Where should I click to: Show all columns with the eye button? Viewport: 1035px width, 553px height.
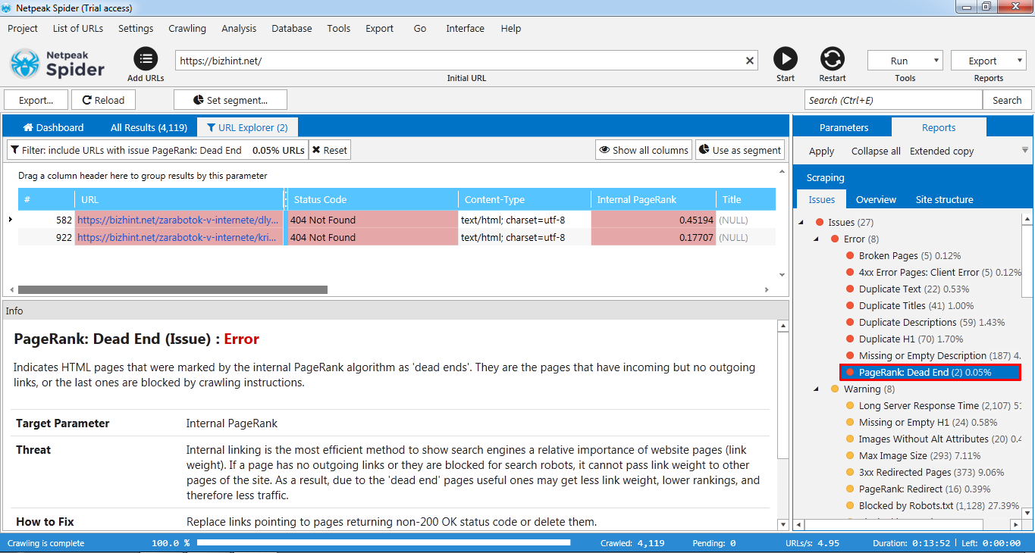[x=644, y=150]
